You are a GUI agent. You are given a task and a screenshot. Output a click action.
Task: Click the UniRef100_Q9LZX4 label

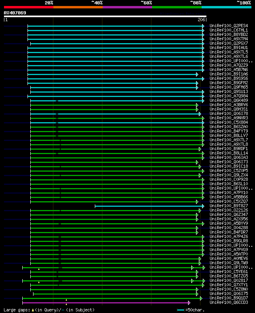[x=229, y=175]
